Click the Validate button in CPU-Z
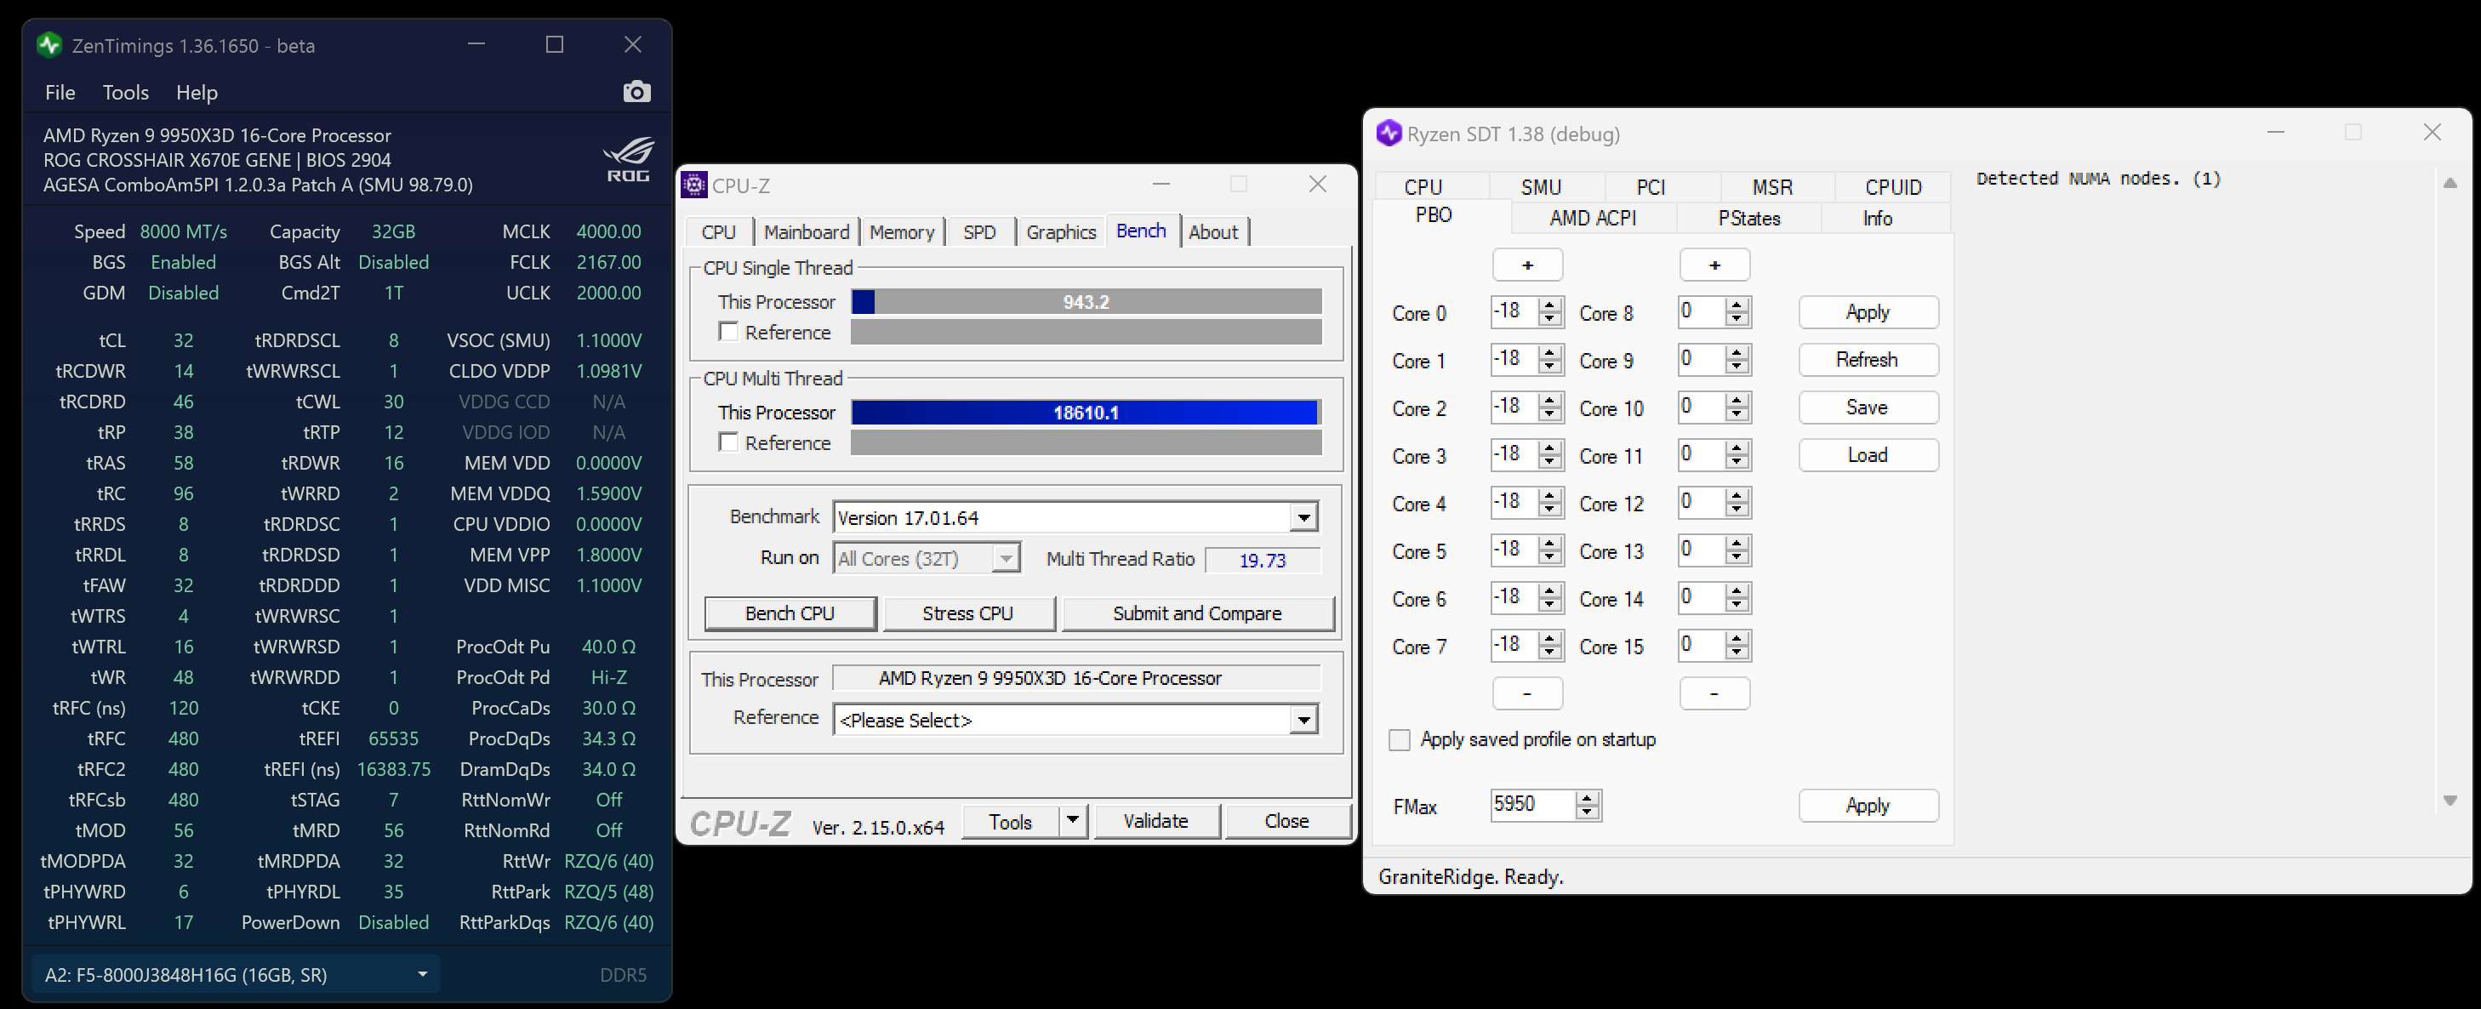Image resolution: width=2481 pixels, height=1009 pixels. point(1155,821)
